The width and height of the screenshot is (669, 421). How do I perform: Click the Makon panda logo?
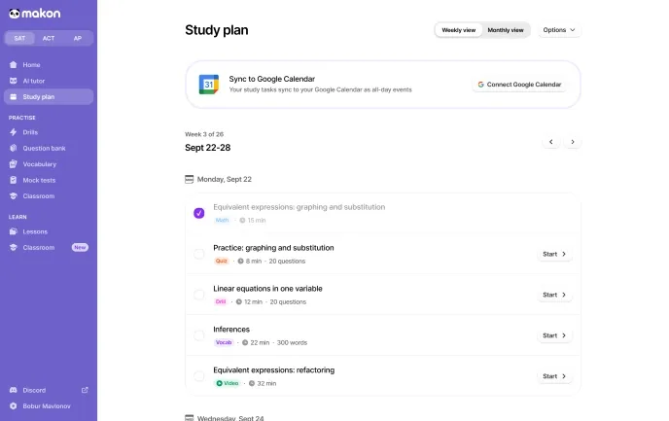tap(15, 14)
